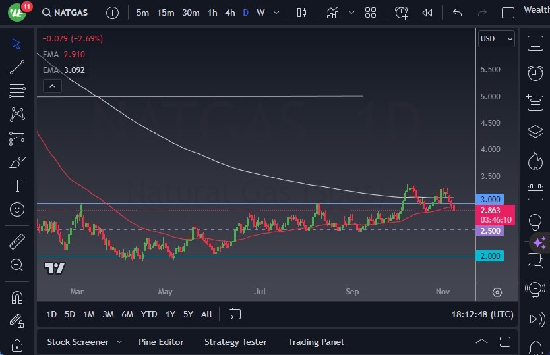Toggle the fullscreen mode square button
Image resolution: width=550 pixels, height=355 pixels.
508,13
